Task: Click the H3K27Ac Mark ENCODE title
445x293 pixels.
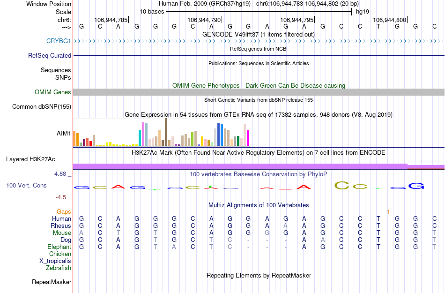Action: [258, 153]
